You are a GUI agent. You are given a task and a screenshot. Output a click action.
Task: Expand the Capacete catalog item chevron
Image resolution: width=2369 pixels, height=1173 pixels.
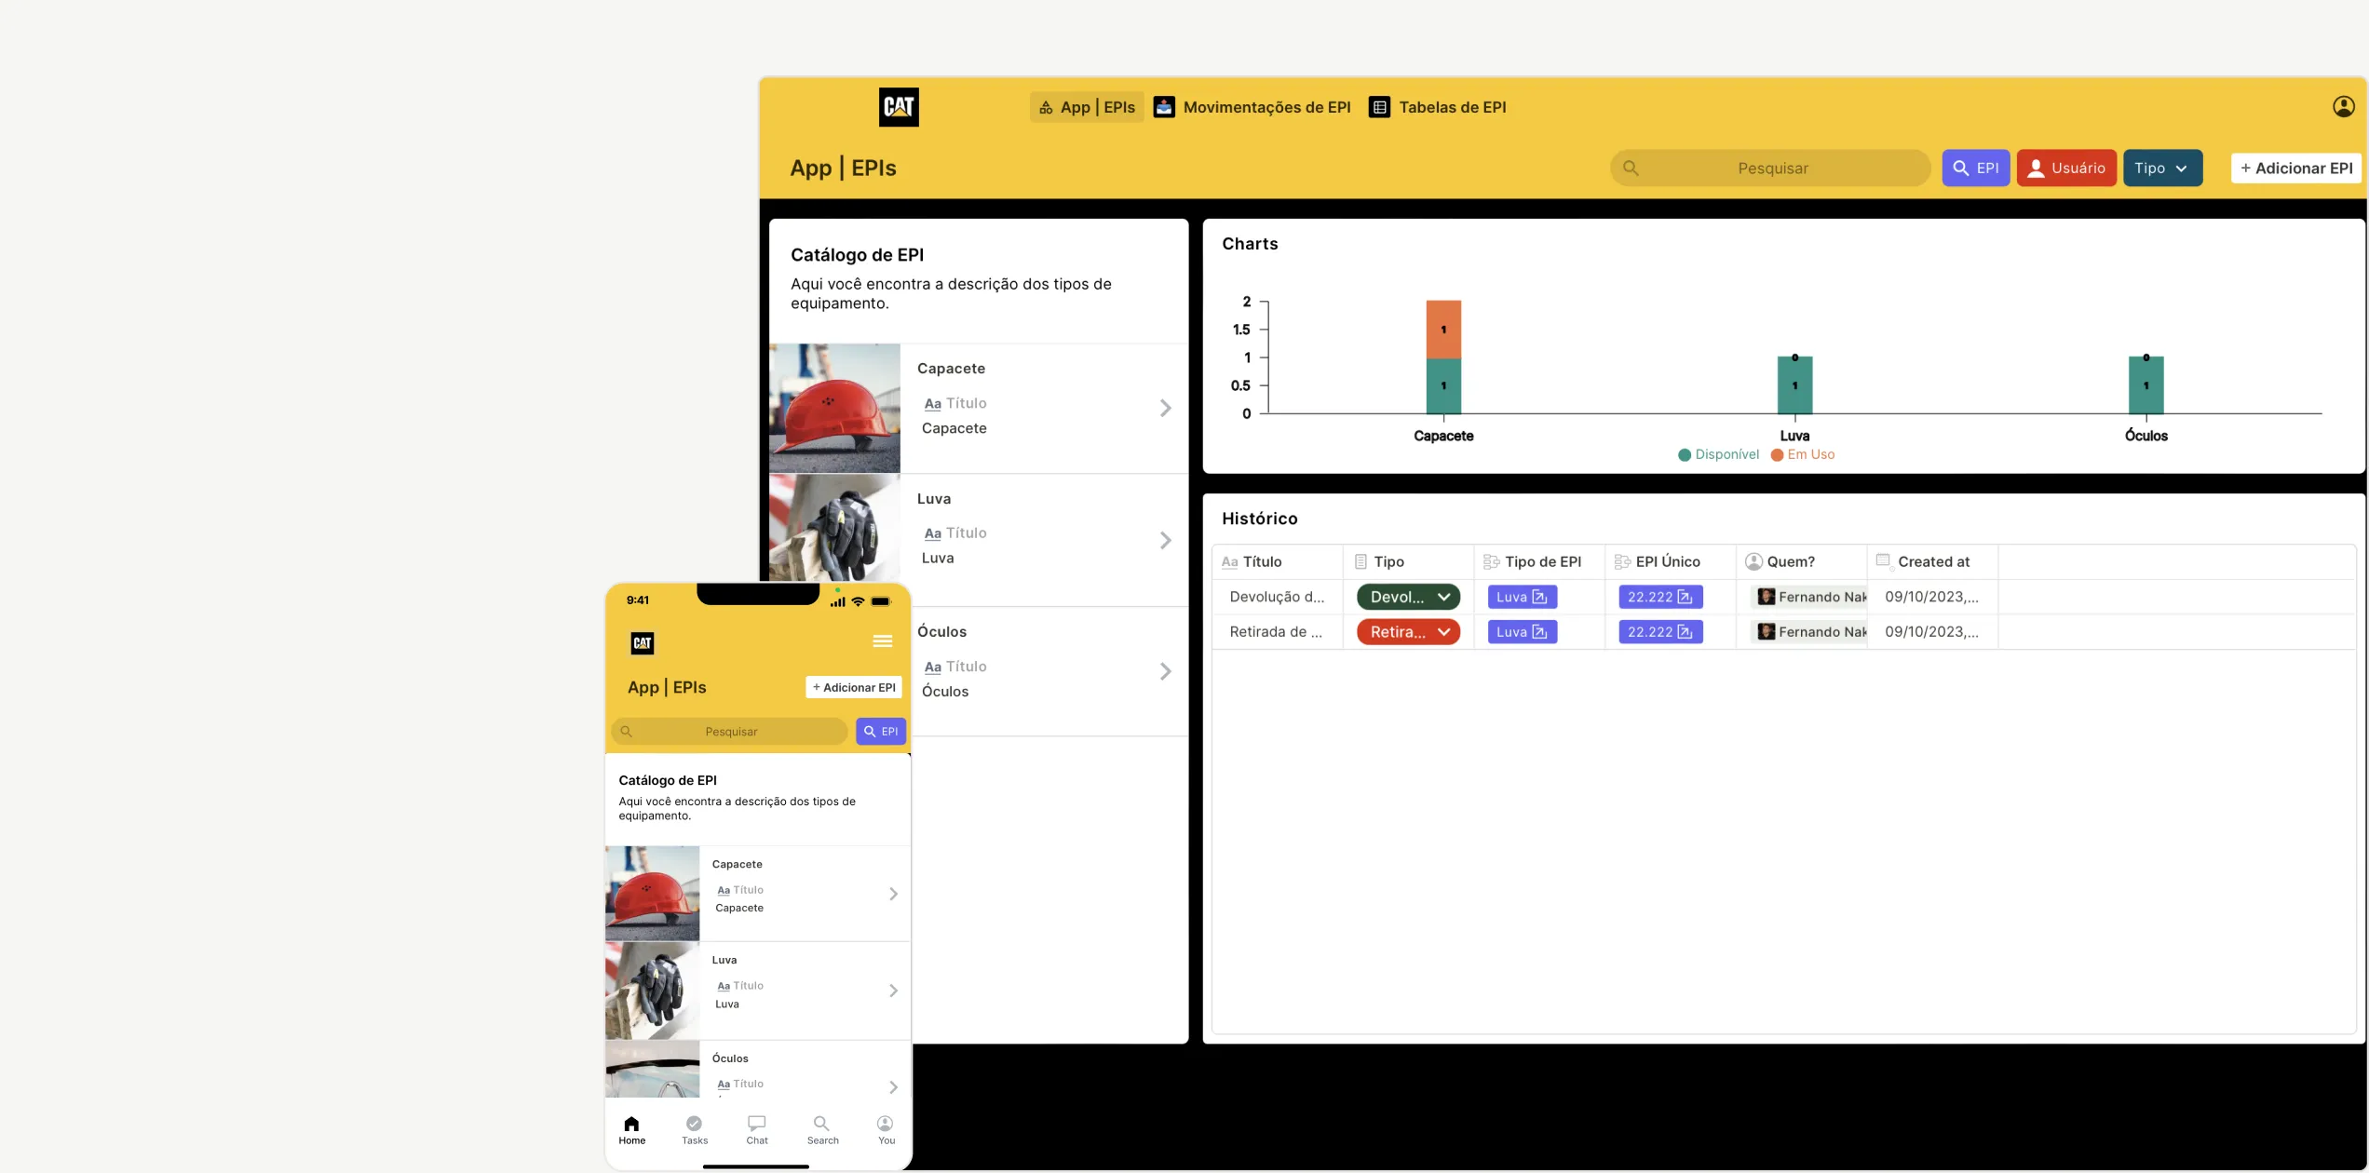point(1165,408)
